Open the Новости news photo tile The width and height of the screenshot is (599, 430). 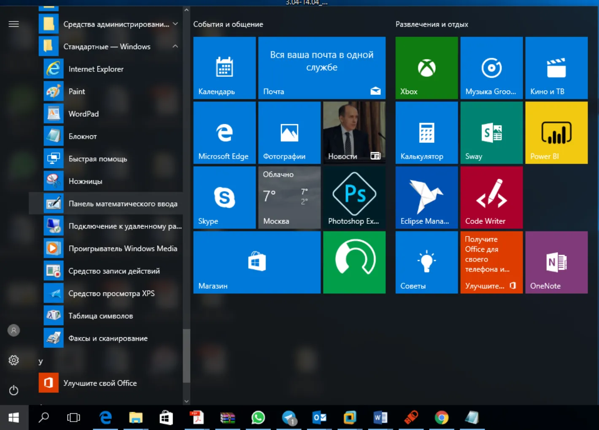click(354, 133)
